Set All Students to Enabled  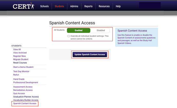click(78, 30)
